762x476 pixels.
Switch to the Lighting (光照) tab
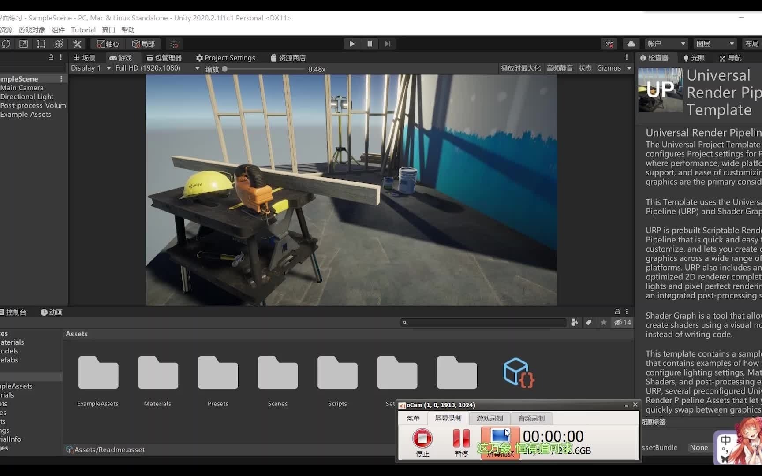(x=694, y=58)
